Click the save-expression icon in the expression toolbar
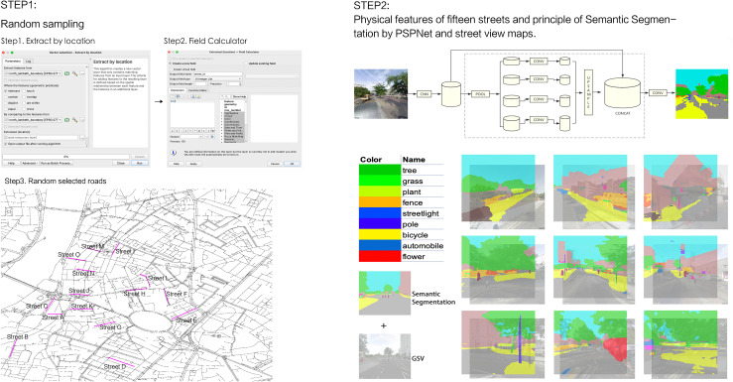Image resolution: width=733 pixels, height=382 pixels. [179, 96]
